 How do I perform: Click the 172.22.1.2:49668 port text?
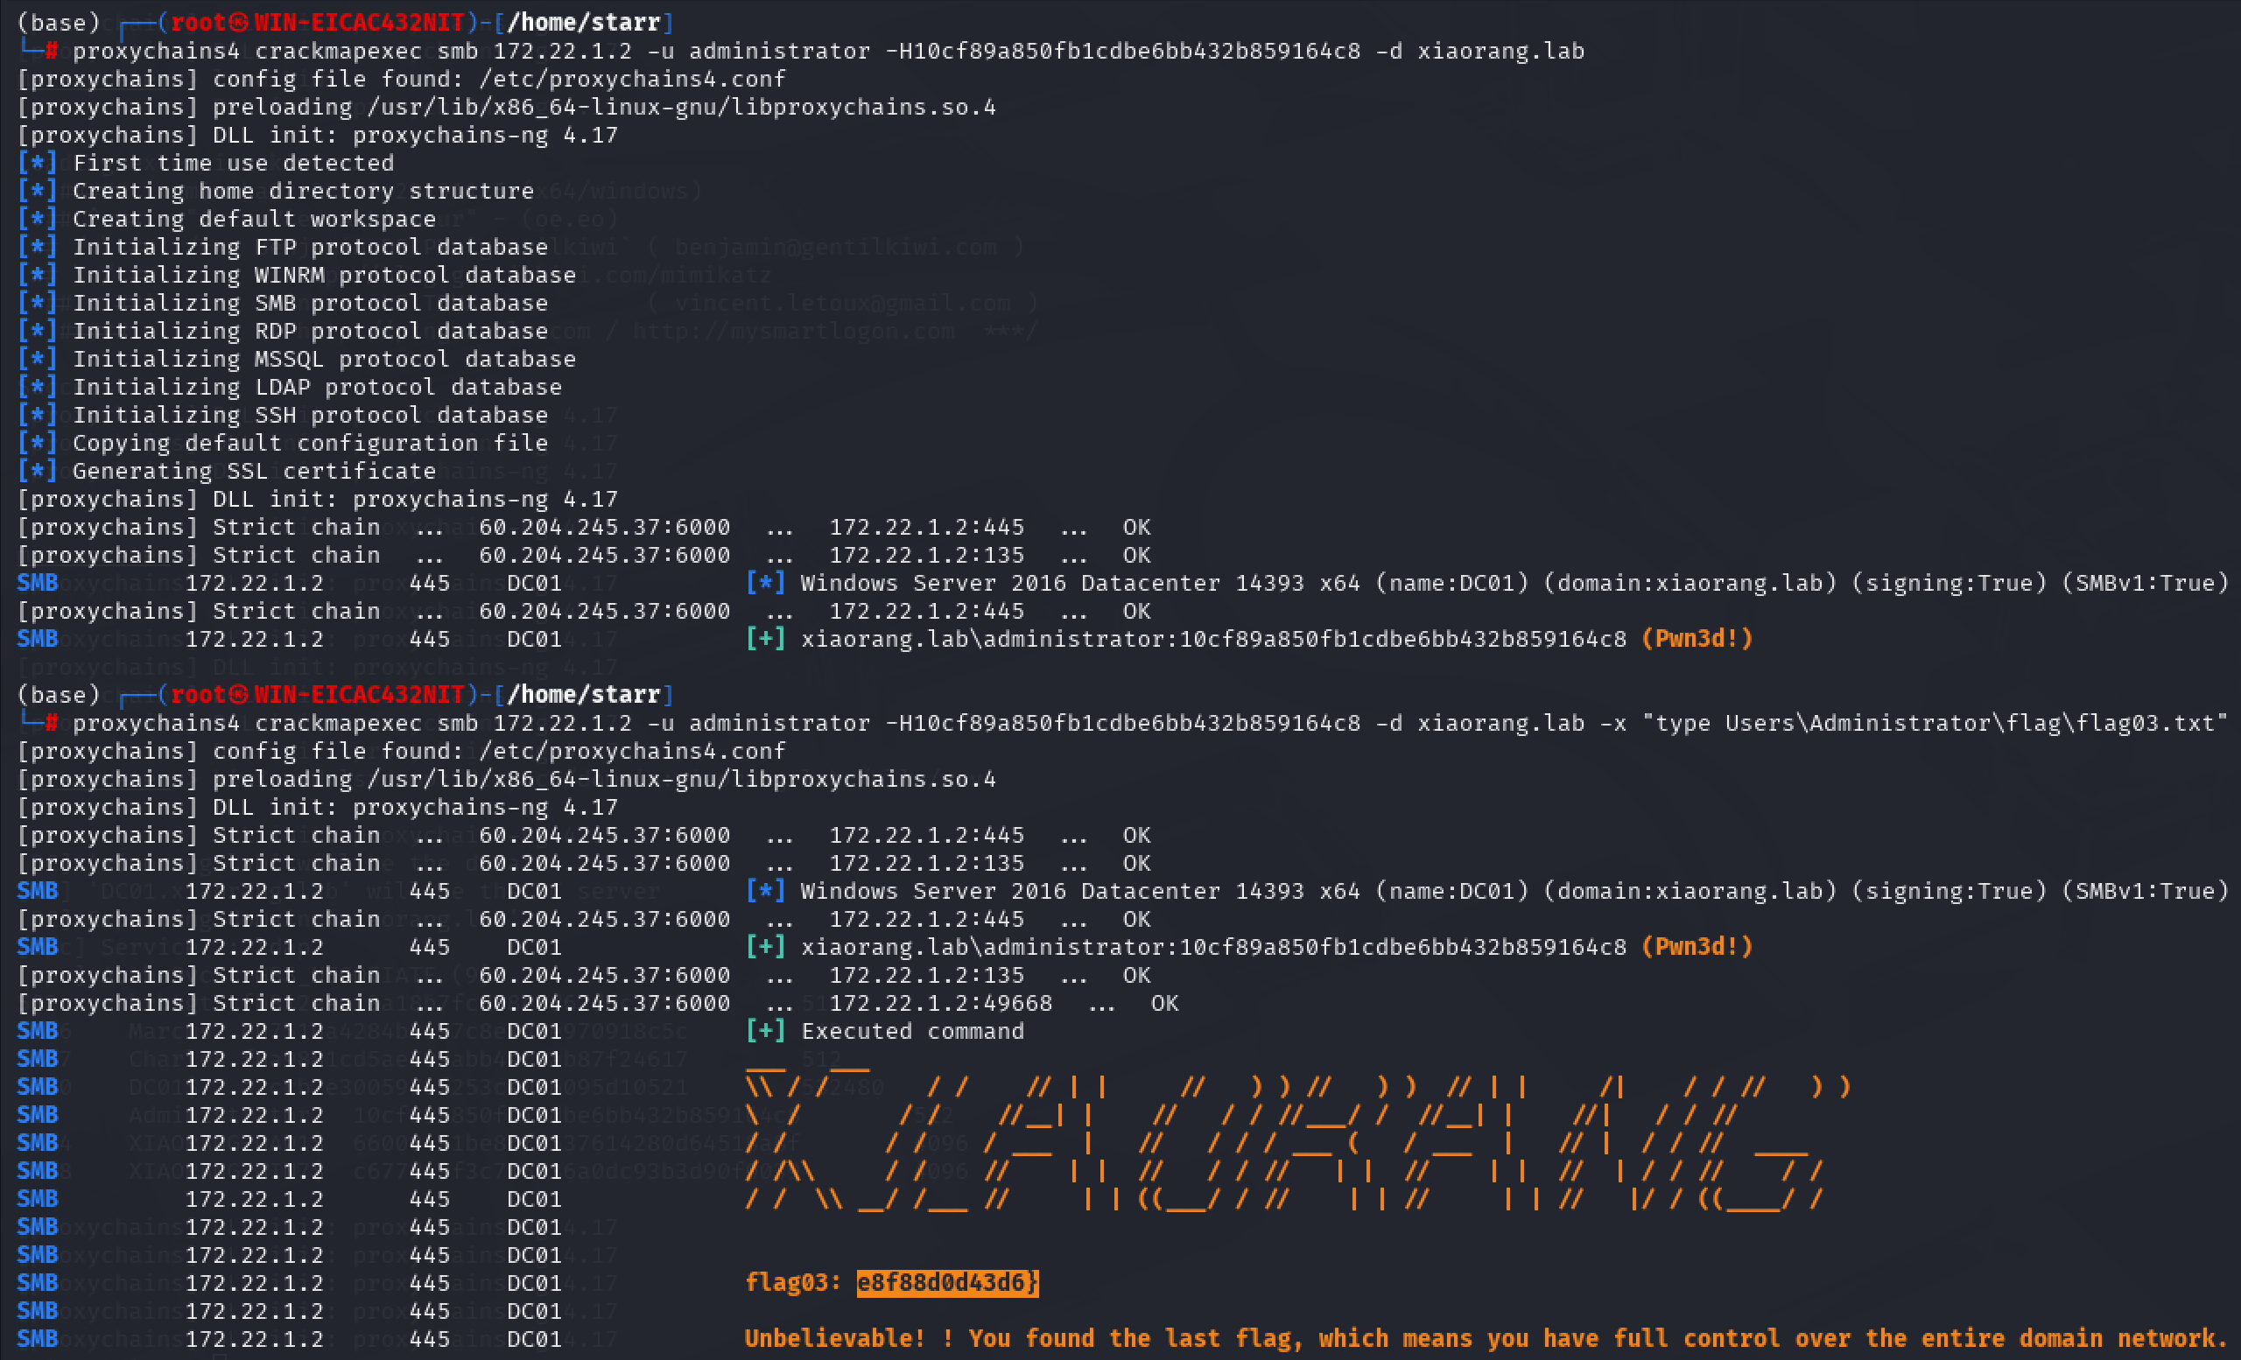940,1003
